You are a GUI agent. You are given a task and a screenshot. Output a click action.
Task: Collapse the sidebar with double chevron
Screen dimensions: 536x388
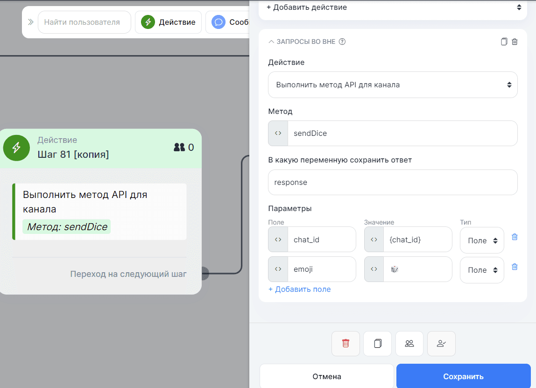pos(31,22)
